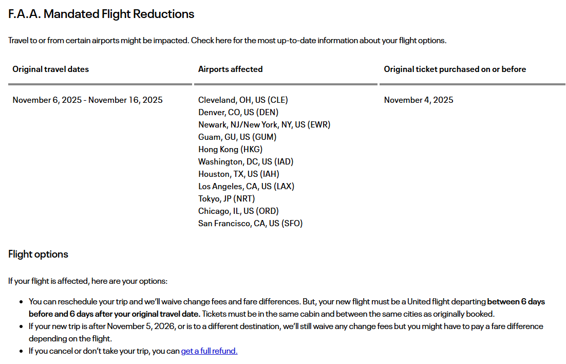The width and height of the screenshot is (566, 364).
Task: Click the "Flight options" subheading
Action: point(38,254)
